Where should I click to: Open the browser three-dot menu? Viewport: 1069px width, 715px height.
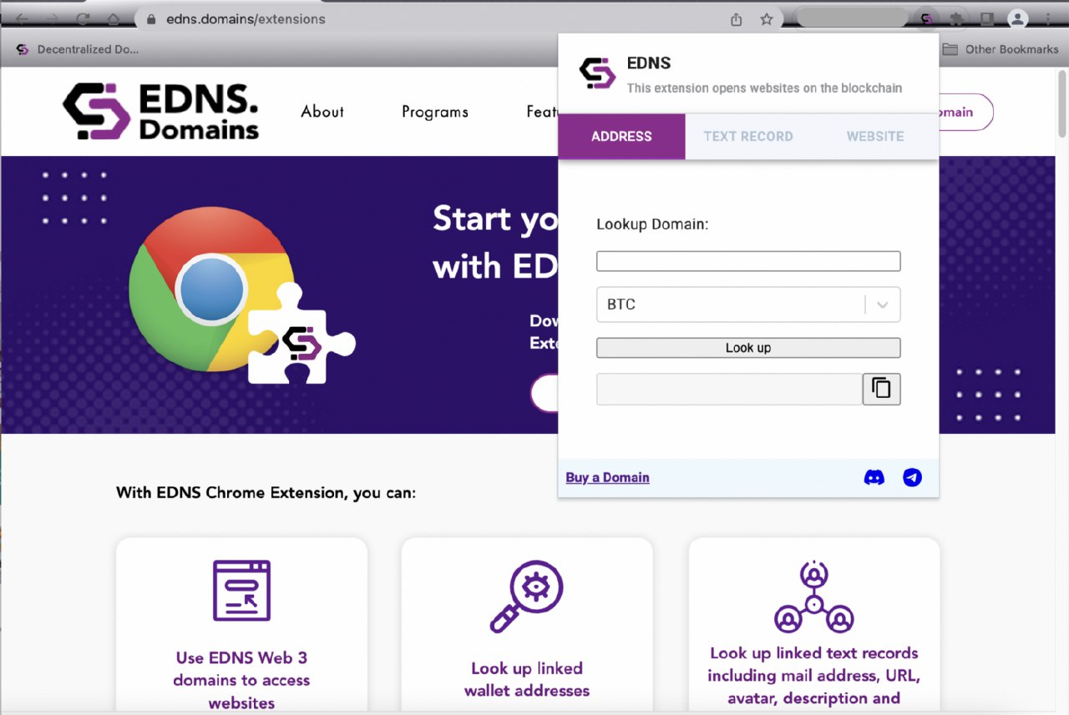[x=1048, y=18]
